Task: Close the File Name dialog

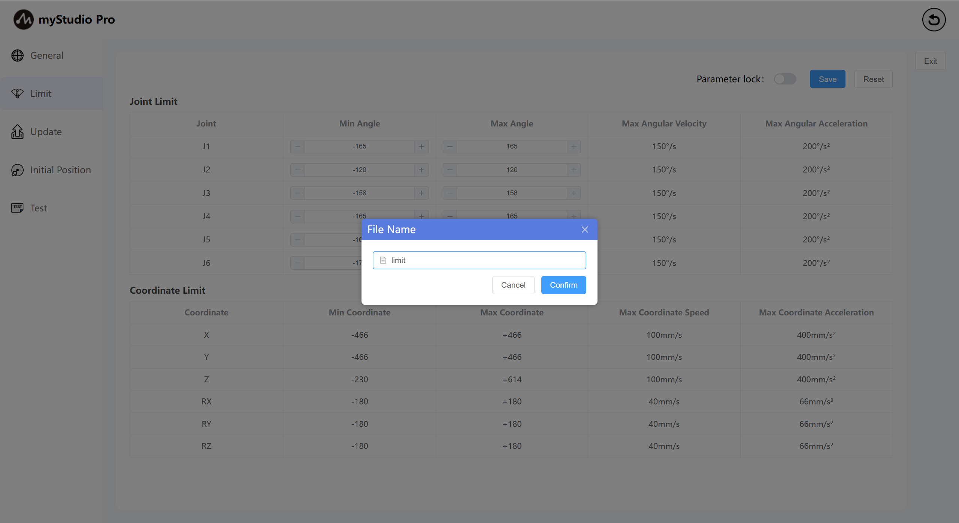Action: 585,229
